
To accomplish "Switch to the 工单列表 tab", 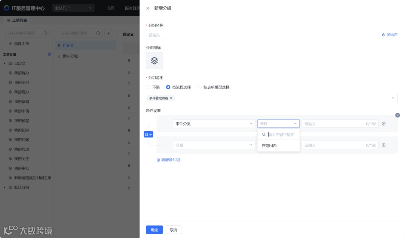I will [x=17, y=20].
